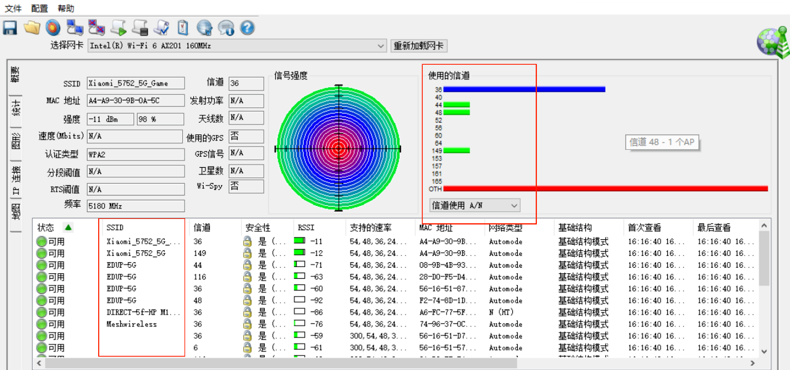Open the 选择网卡 adapter dropdown

click(x=381, y=46)
